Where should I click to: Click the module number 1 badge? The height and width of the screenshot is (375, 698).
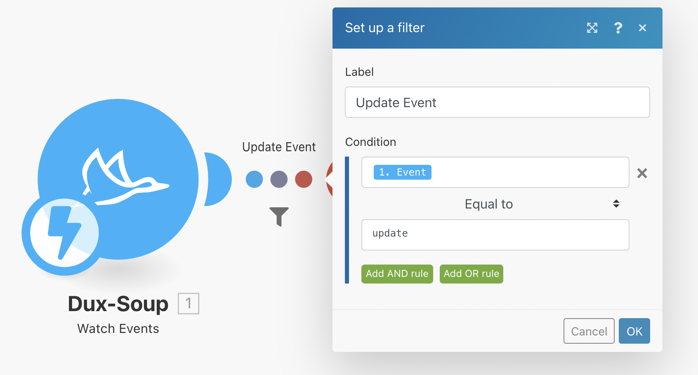189,304
